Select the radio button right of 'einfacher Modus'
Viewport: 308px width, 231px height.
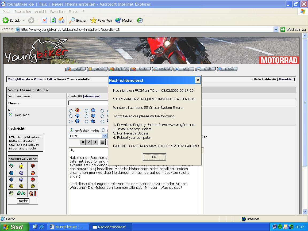(103, 130)
